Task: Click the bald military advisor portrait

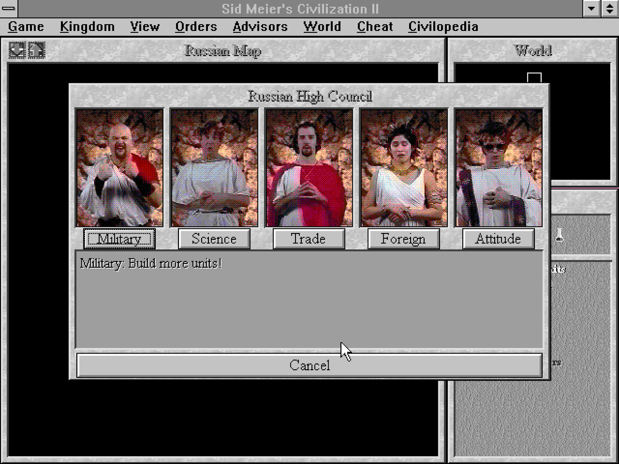Action: click(x=120, y=168)
